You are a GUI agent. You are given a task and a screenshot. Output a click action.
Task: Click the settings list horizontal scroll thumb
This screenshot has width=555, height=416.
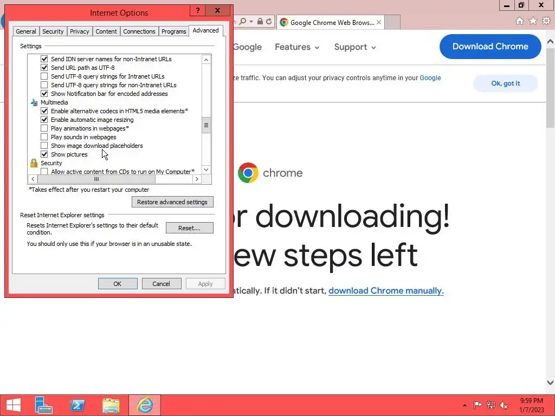coord(96,179)
